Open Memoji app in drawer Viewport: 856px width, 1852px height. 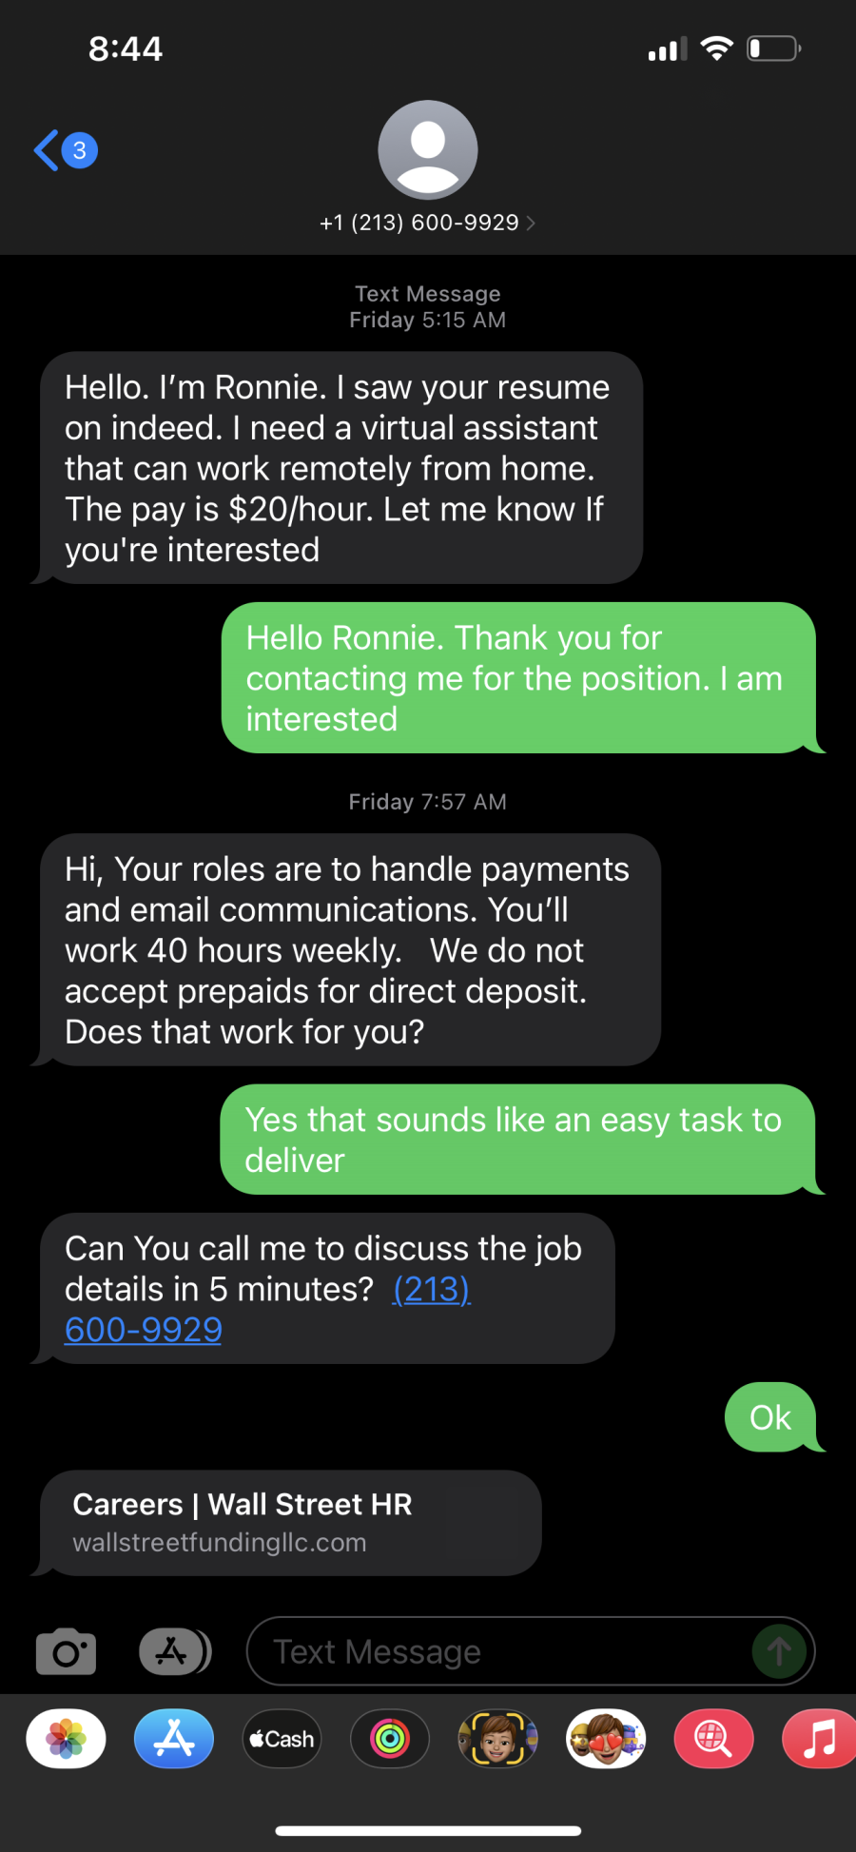[x=497, y=1739]
